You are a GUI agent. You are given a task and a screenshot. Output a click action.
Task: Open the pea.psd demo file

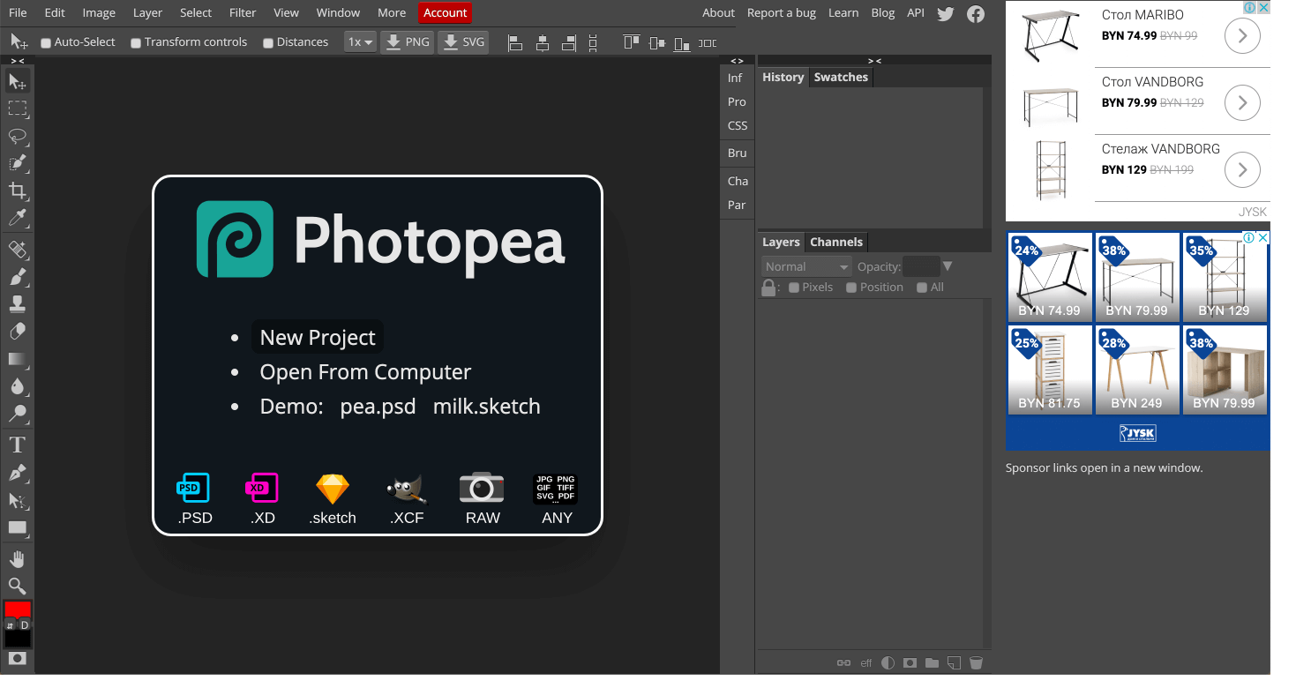(378, 407)
